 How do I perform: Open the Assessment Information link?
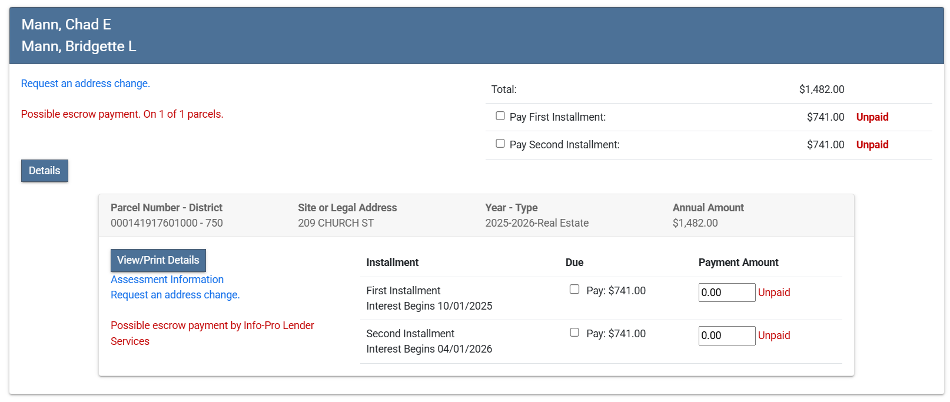coord(167,280)
